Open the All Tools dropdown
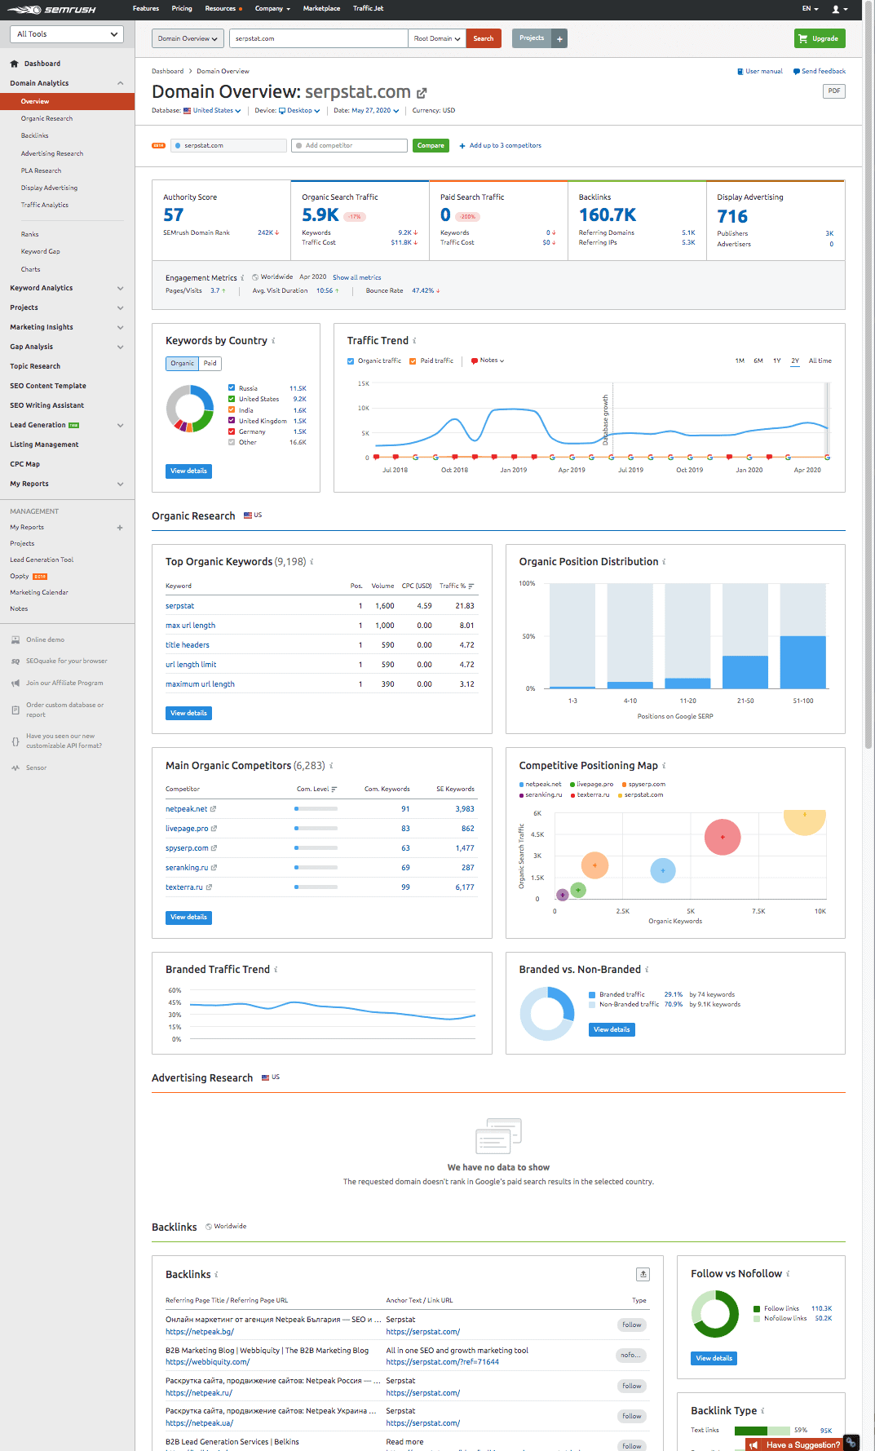This screenshot has height=1451, width=875. pyautogui.click(x=67, y=34)
